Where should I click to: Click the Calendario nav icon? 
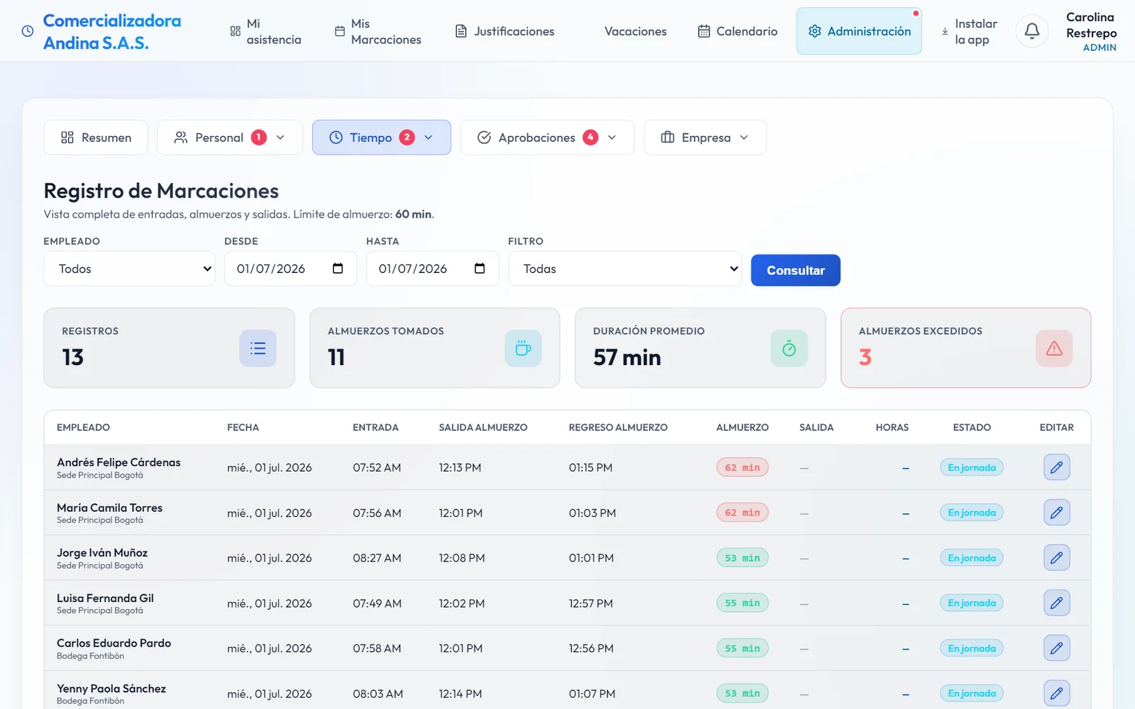click(704, 31)
